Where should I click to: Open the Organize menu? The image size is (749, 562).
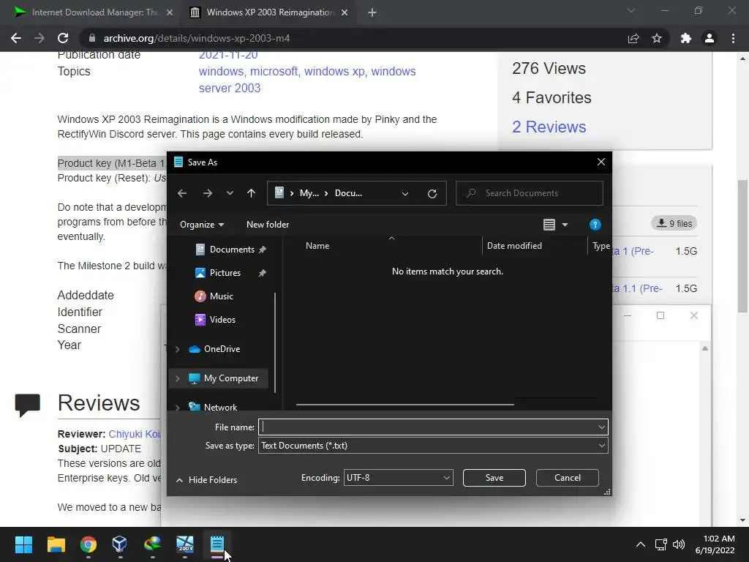tap(202, 225)
